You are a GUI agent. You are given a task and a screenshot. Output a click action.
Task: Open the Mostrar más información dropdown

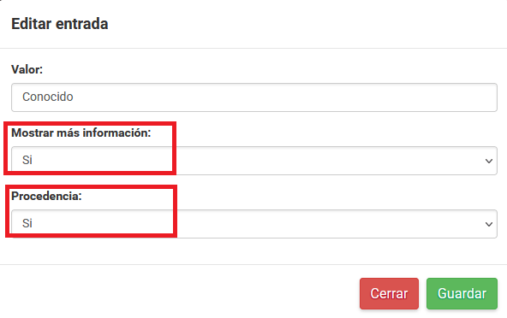254,161
